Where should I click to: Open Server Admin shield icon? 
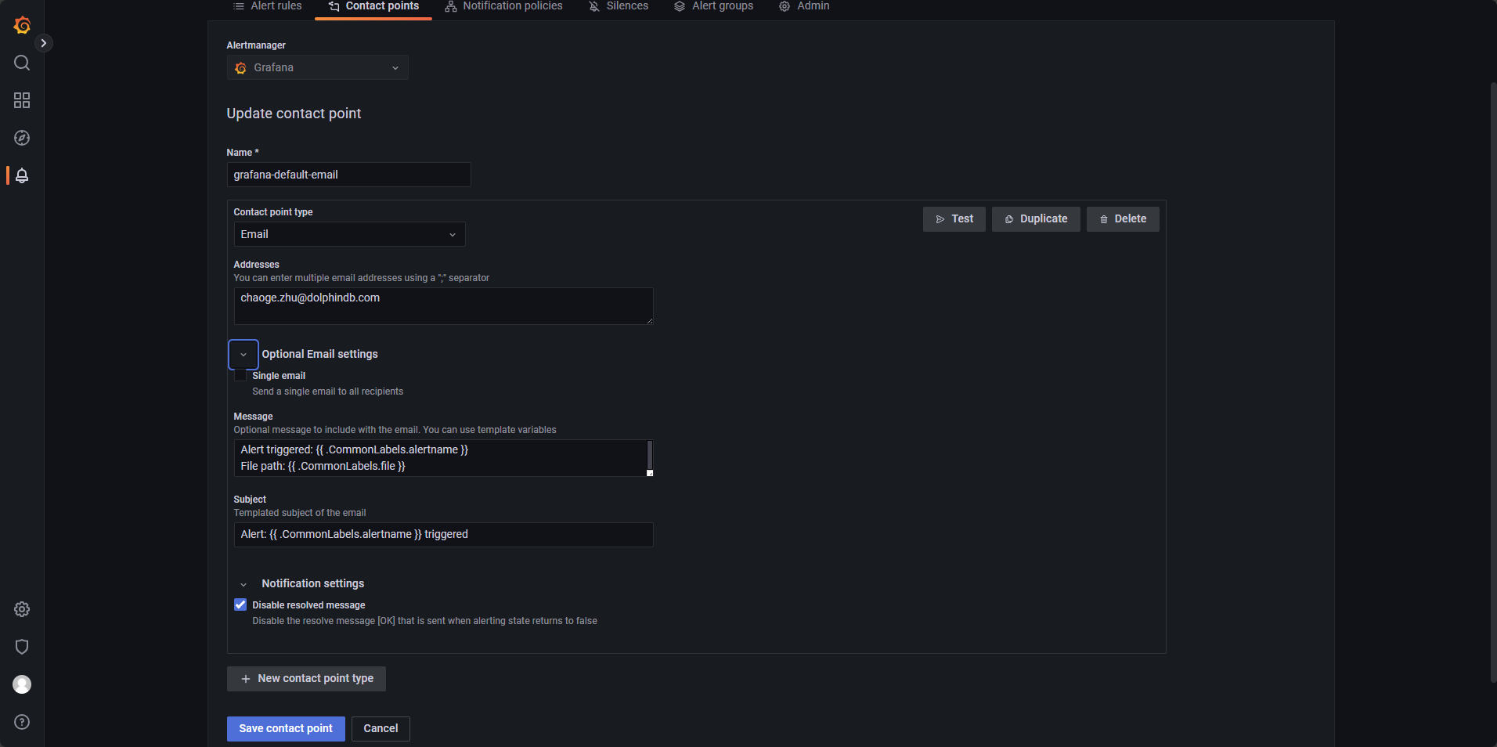point(22,647)
